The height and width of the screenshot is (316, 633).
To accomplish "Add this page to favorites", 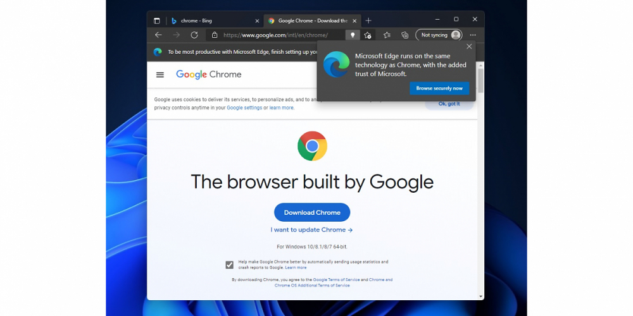I will [367, 35].
